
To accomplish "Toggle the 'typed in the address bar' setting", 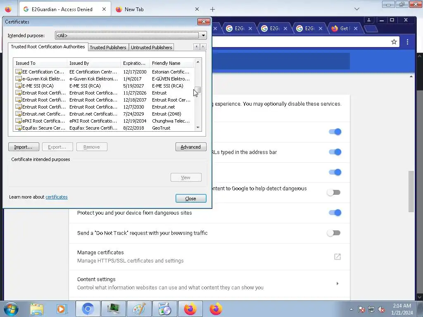I will click(x=335, y=152).
